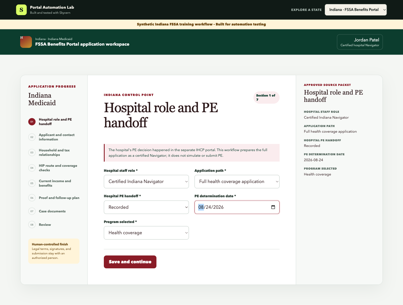
Task: Click step 02 circle badge
Action: pos(32,137)
